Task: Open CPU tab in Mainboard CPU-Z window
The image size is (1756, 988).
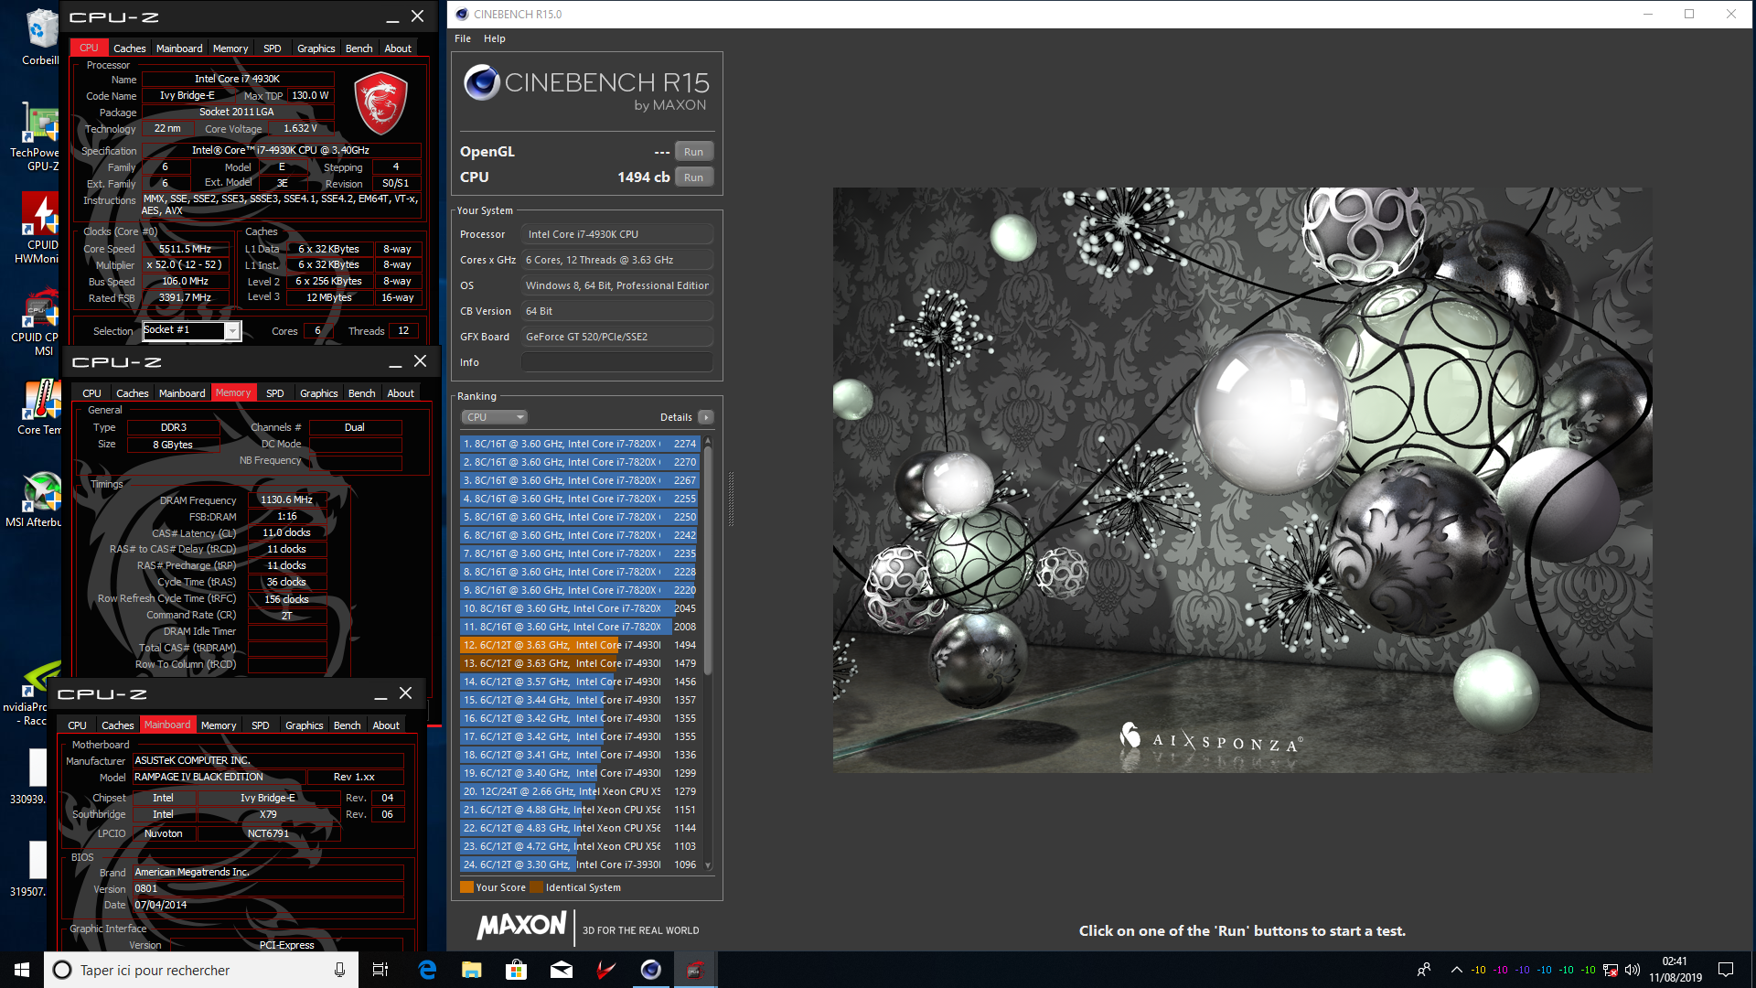Action: [77, 725]
